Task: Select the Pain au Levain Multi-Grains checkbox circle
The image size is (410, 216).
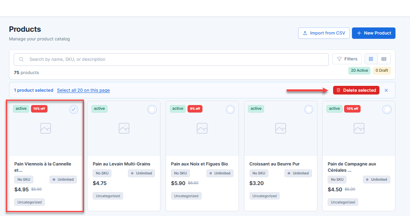Action: (152, 109)
